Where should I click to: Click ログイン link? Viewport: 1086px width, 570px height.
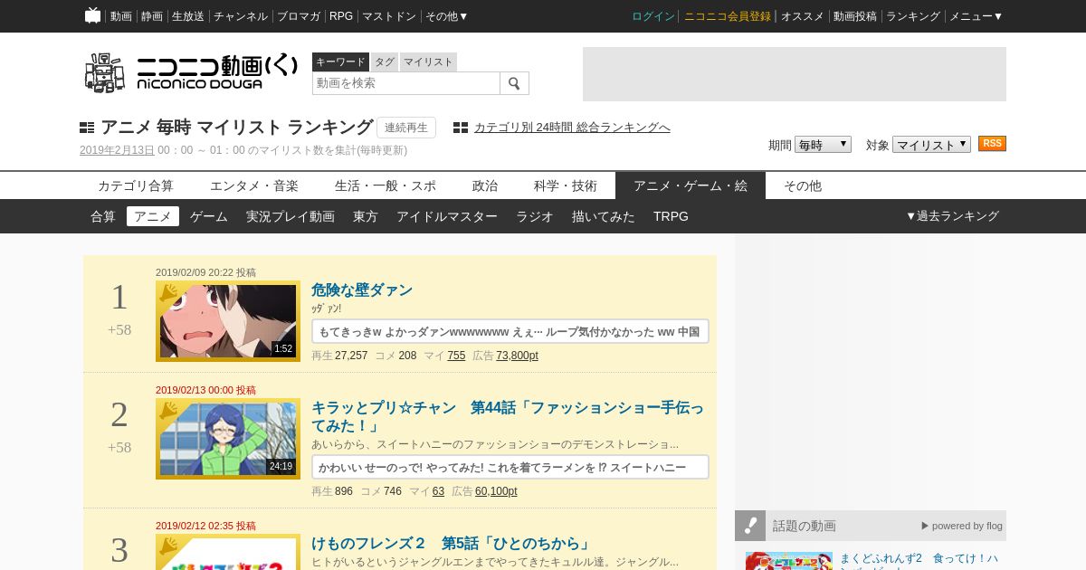pyautogui.click(x=653, y=16)
